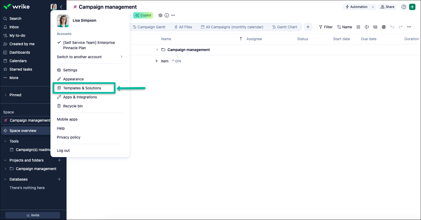This screenshot has width=421, height=220.
Task: Expand Campaign management folder in sidebar
Action: [x=5, y=169]
